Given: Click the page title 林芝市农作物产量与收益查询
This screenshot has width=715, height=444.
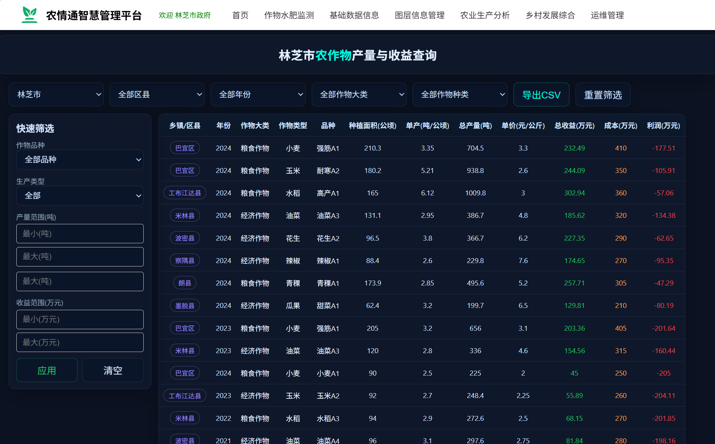Looking at the screenshot, I should click(358, 55).
